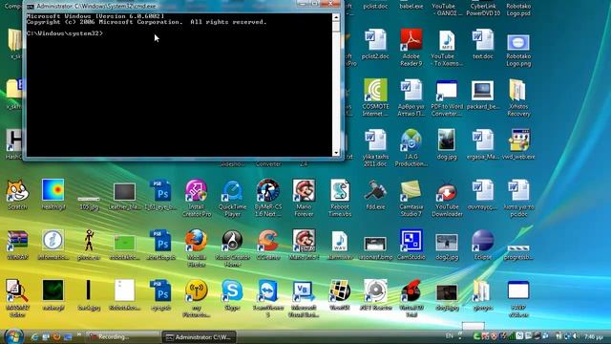Screen dimensions: 611x344
Task: Select the J.A.G Production shortcut
Action: [x=411, y=147]
